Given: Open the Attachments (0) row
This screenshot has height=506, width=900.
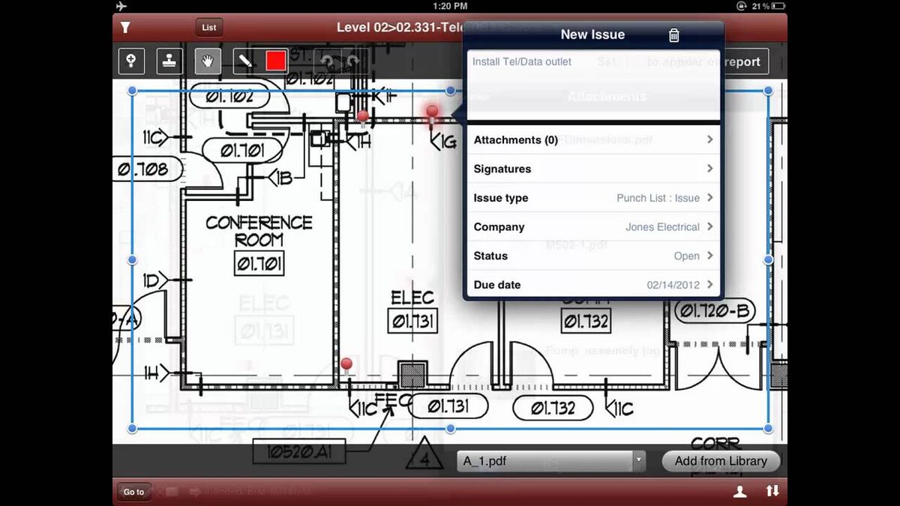Looking at the screenshot, I should (593, 139).
